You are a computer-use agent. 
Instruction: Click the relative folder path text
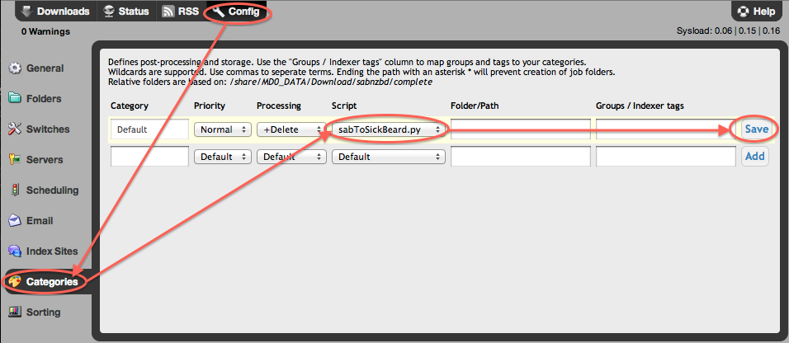[x=331, y=82]
